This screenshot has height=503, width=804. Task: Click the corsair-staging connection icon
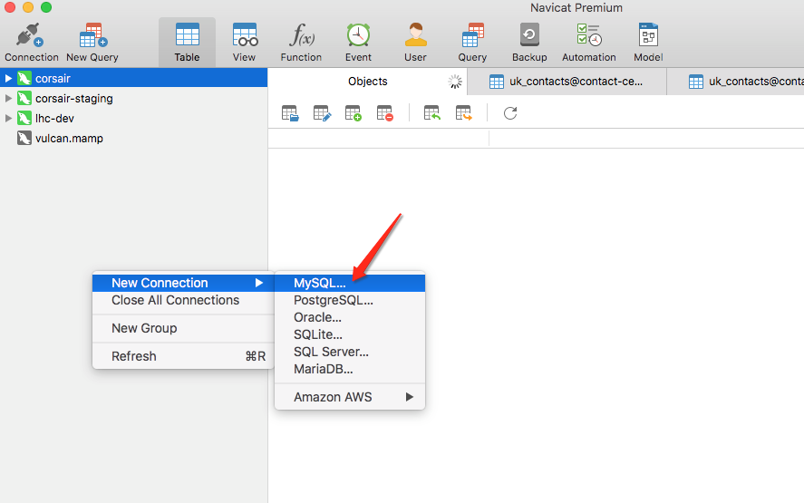pyautogui.click(x=24, y=99)
